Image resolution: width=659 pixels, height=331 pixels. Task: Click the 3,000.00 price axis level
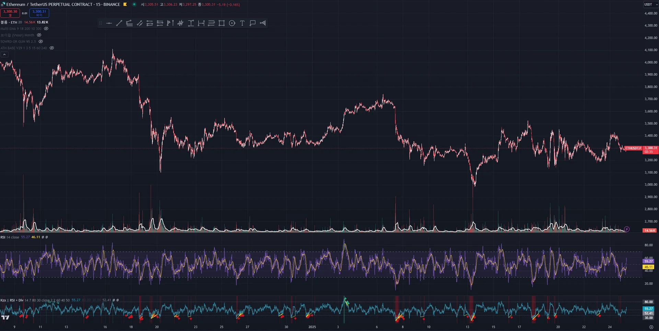pyautogui.click(x=651, y=185)
